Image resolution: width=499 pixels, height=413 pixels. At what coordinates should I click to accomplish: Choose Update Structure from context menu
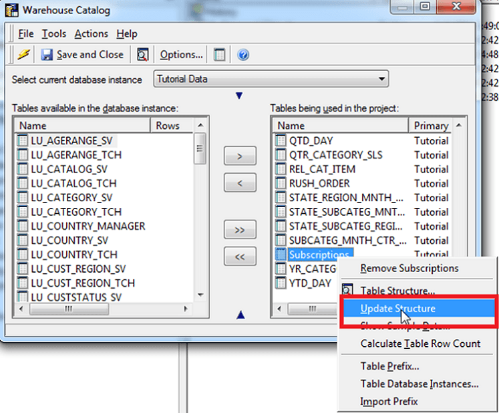point(397,309)
